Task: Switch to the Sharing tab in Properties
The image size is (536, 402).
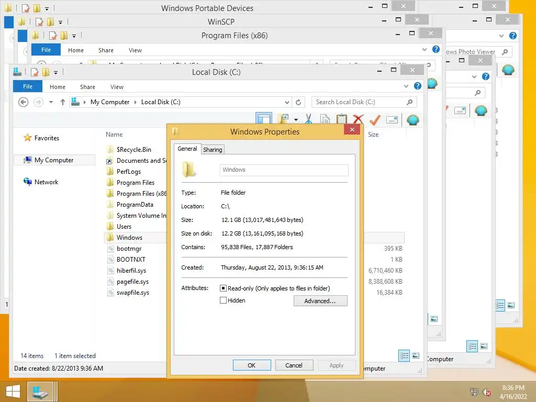Action: pos(213,149)
